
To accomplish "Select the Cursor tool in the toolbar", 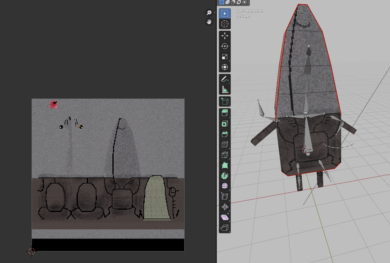I will [x=225, y=24].
